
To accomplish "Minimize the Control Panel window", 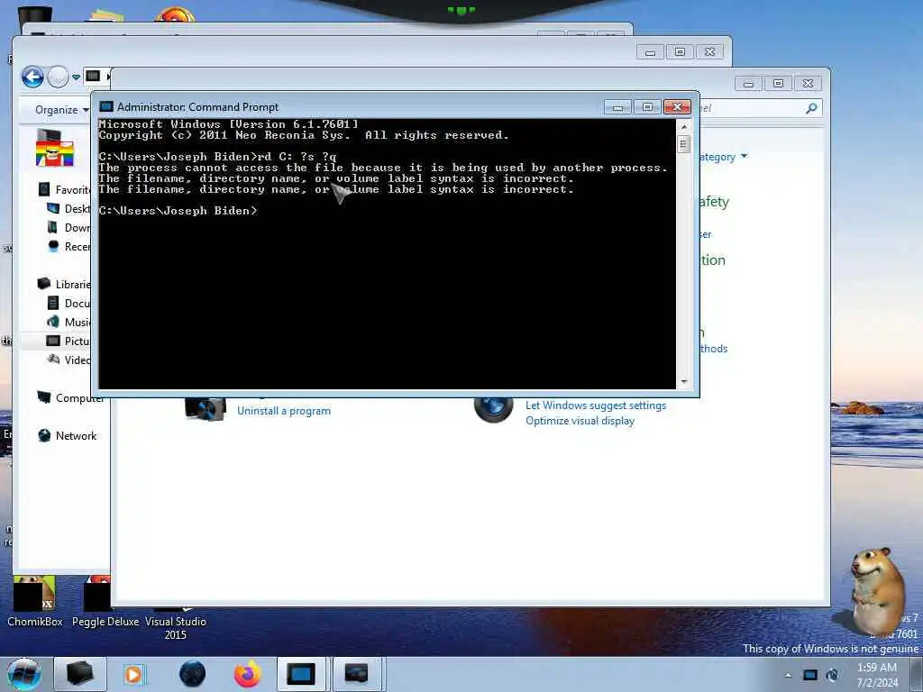I will (x=748, y=84).
